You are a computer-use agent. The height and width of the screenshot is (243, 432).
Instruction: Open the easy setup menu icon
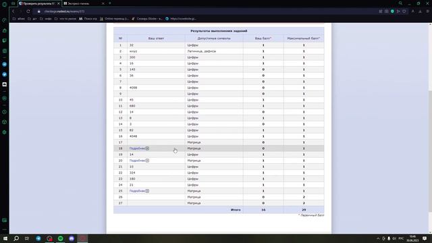pyautogui.click(x=427, y=11)
